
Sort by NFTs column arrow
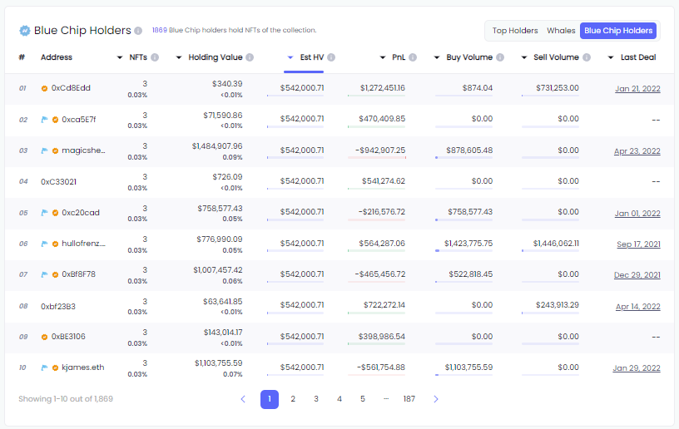(x=120, y=57)
